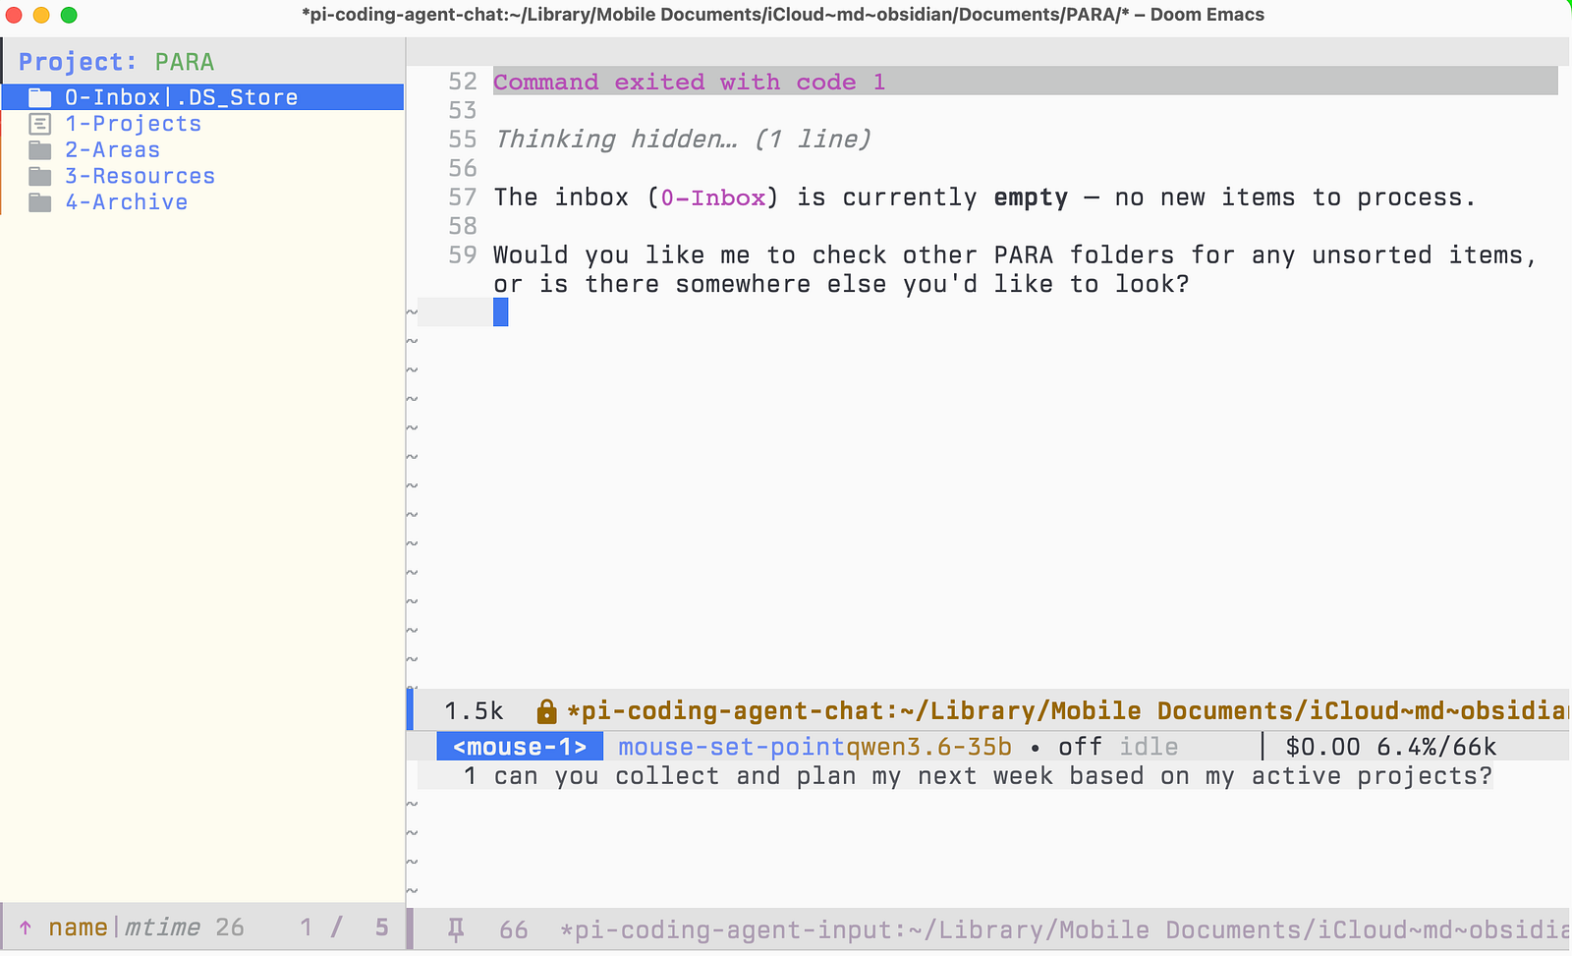Open the 1-Projects entry
This screenshot has width=1572, height=956.
pos(134,124)
